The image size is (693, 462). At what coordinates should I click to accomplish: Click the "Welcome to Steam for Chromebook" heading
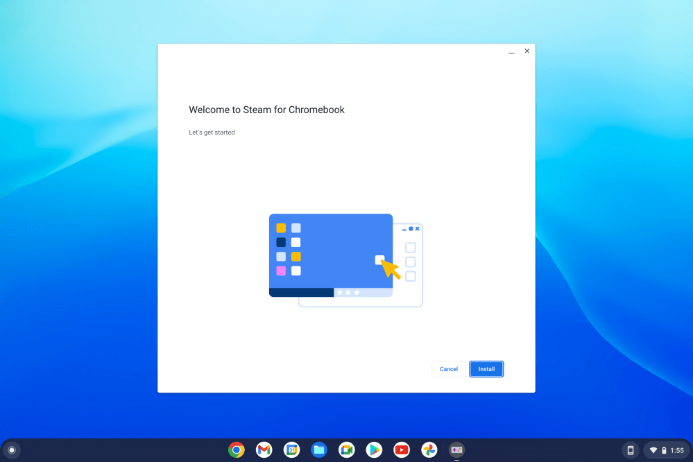point(266,110)
